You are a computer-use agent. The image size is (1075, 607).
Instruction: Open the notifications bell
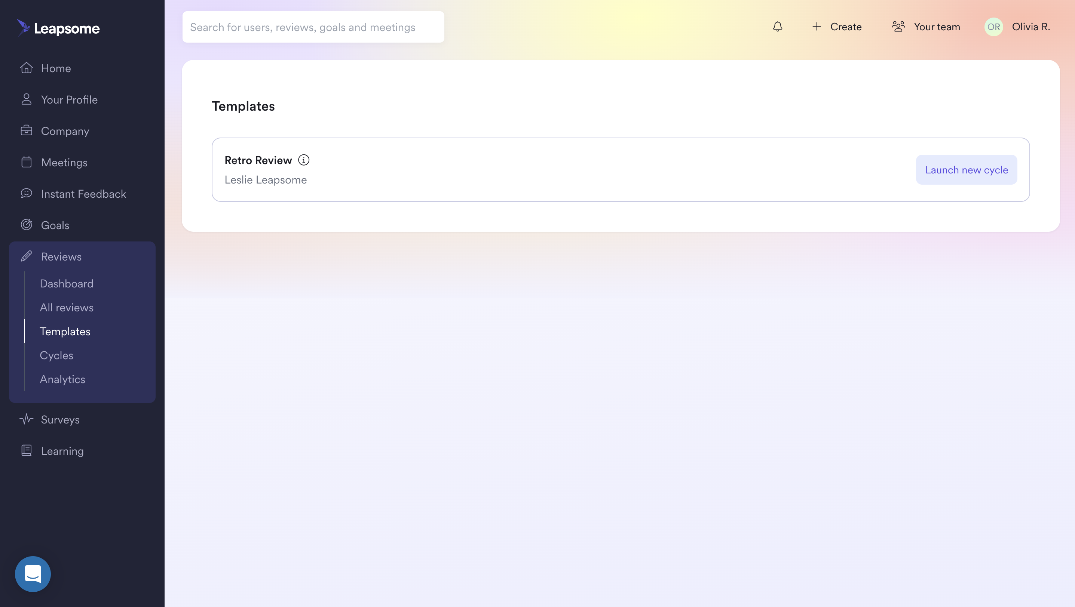point(778,27)
